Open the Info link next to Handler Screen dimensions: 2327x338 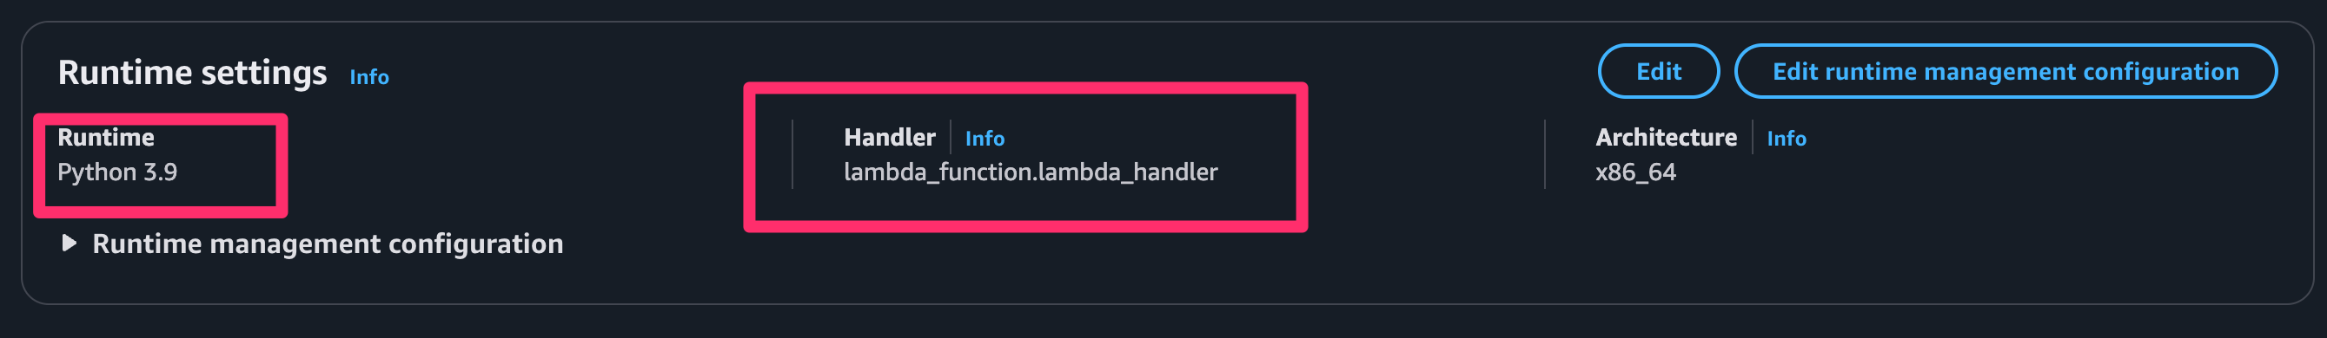pyautogui.click(x=984, y=139)
